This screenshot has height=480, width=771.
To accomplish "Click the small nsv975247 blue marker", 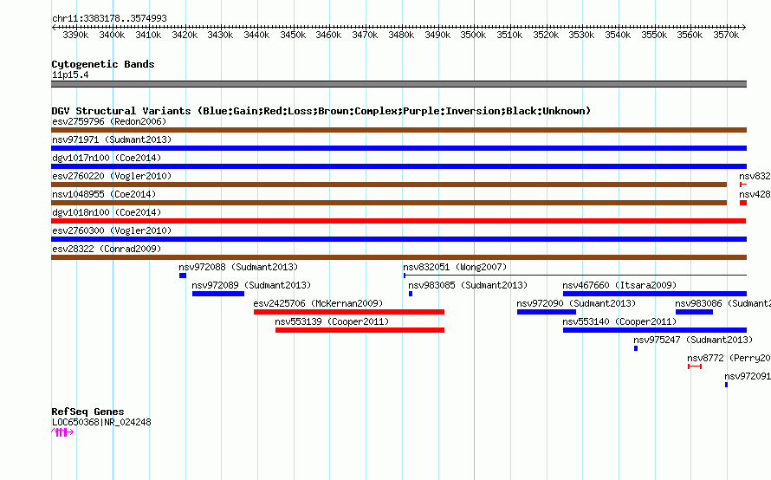I will point(636,348).
